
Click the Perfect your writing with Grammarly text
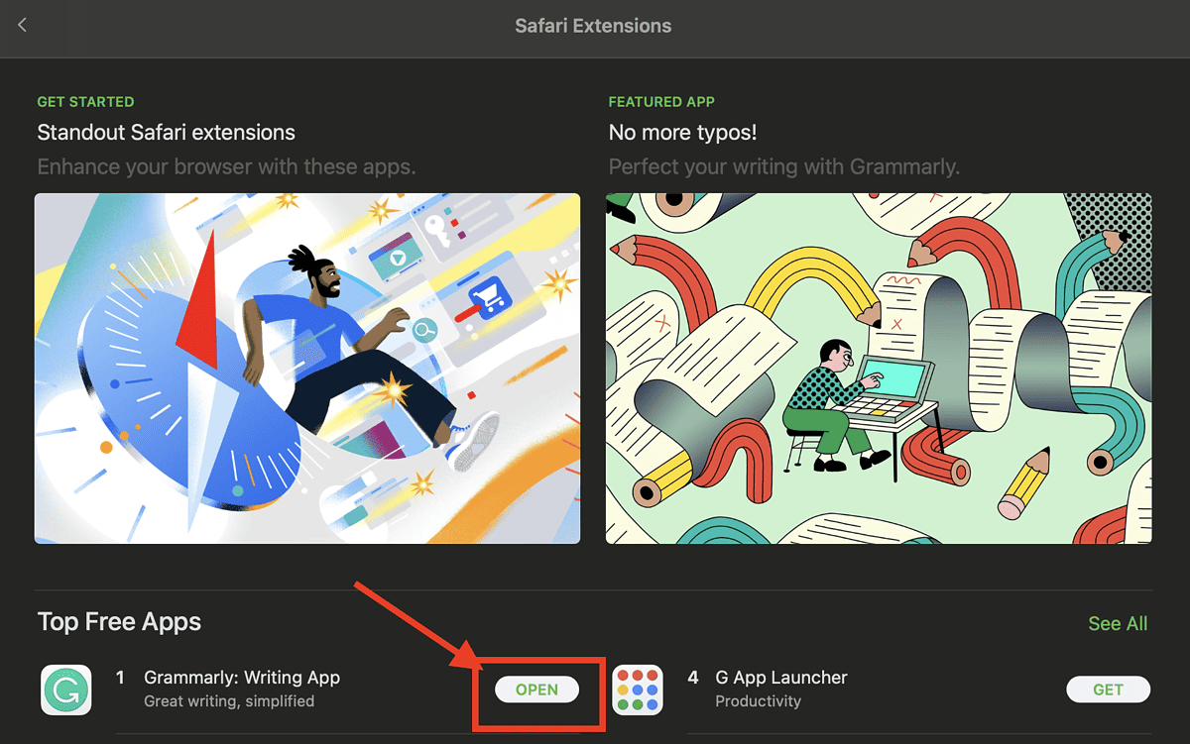[x=783, y=166]
